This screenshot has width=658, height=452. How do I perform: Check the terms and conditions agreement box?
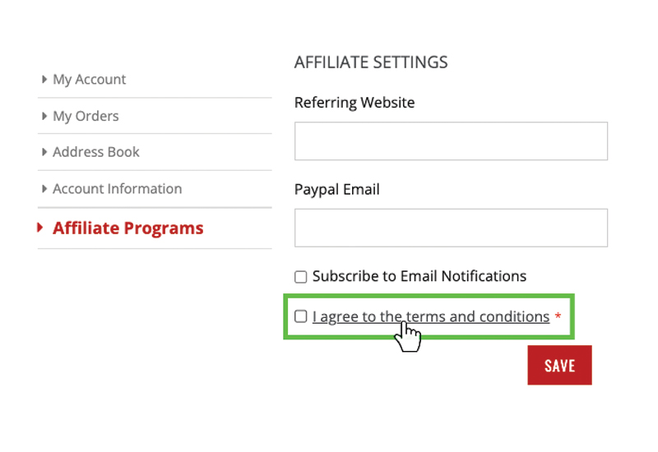(x=301, y=316)
